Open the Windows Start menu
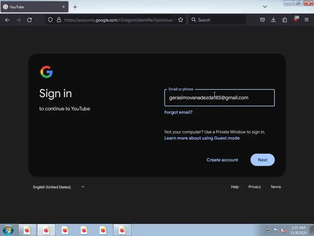 click(x=8, y=230)
